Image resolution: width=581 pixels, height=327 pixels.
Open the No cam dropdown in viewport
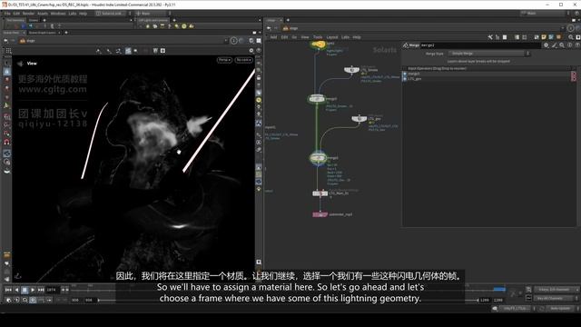[x=243, y=60]
